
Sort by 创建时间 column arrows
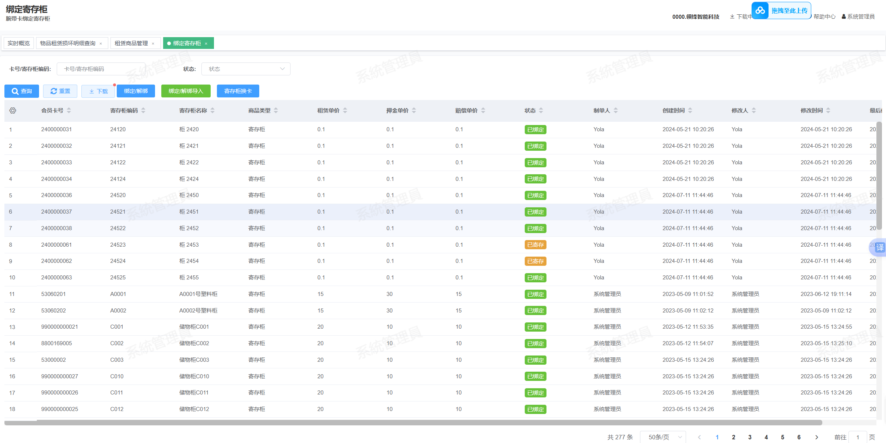690,110
